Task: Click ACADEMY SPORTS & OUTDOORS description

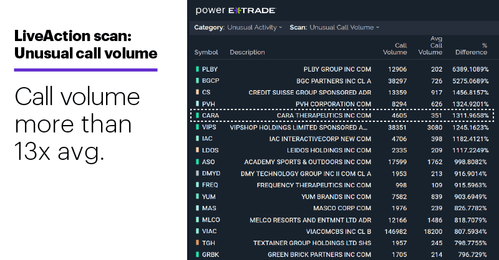Action: 308,162
